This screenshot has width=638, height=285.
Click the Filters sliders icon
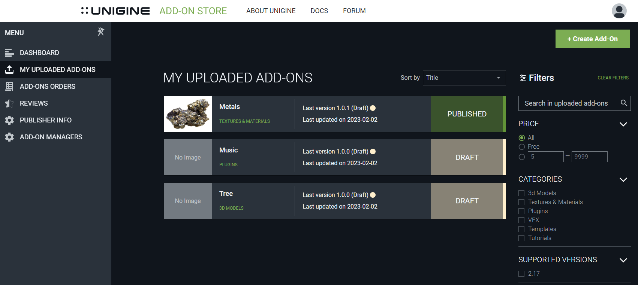(523, 78)
